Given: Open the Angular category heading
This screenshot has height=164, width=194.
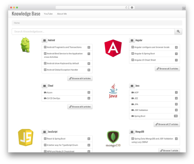Looking at the screenshot, I should tap(139, 40).
